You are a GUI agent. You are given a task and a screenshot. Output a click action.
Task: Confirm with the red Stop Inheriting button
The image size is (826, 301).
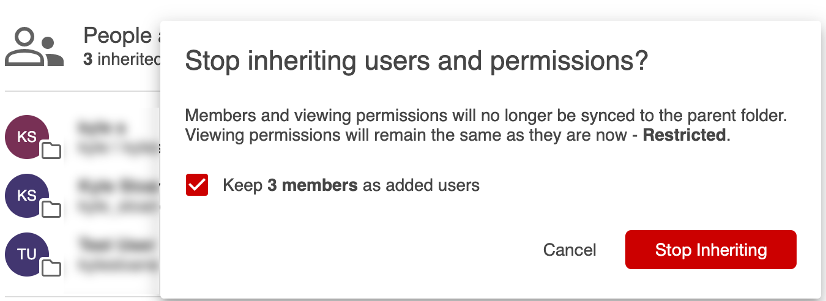711,250
